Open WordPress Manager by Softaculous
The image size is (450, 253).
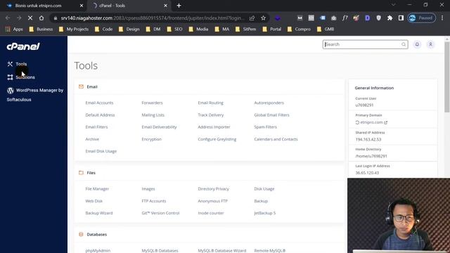pos(35,95)
